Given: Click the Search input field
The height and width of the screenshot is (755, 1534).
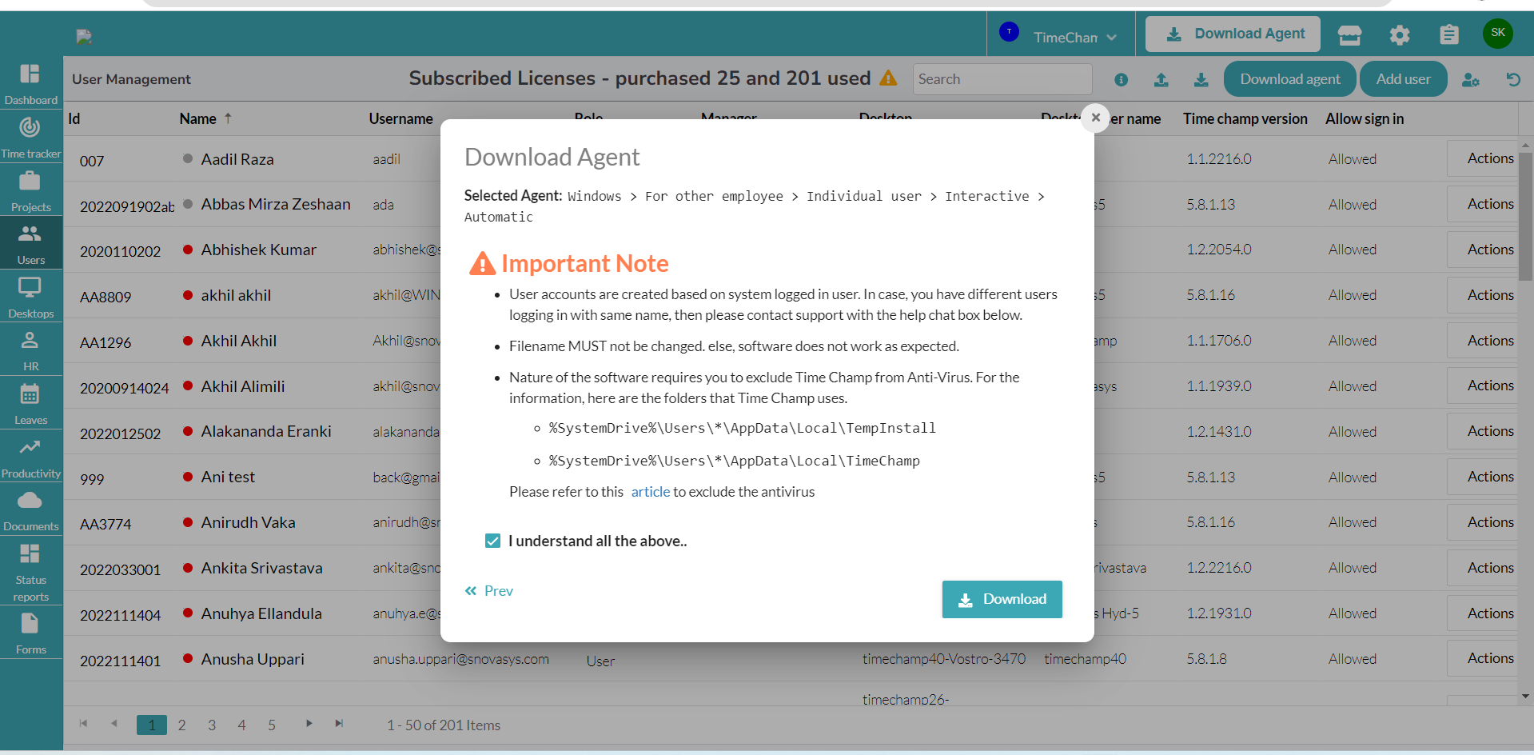Looking at the screenshot, I should click(1002, 79).
